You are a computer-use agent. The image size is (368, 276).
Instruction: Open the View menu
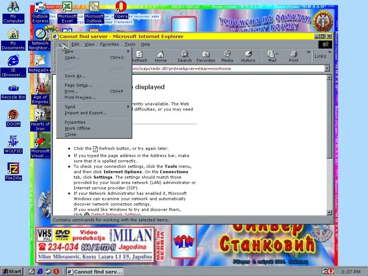pyautogui.click(x=89, y=44)
